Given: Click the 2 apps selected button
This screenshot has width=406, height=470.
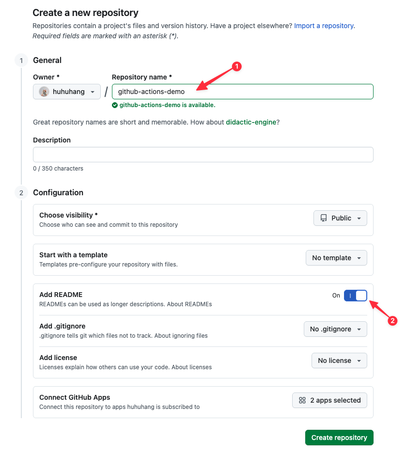Looking at the screenshot, I should click(x=329, y=400).
